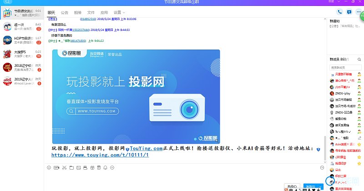This screenshot has height=191, width=364.
Task: Click the search icon next to 群成员
Action: pyautogui.click(x=359, y=60)
